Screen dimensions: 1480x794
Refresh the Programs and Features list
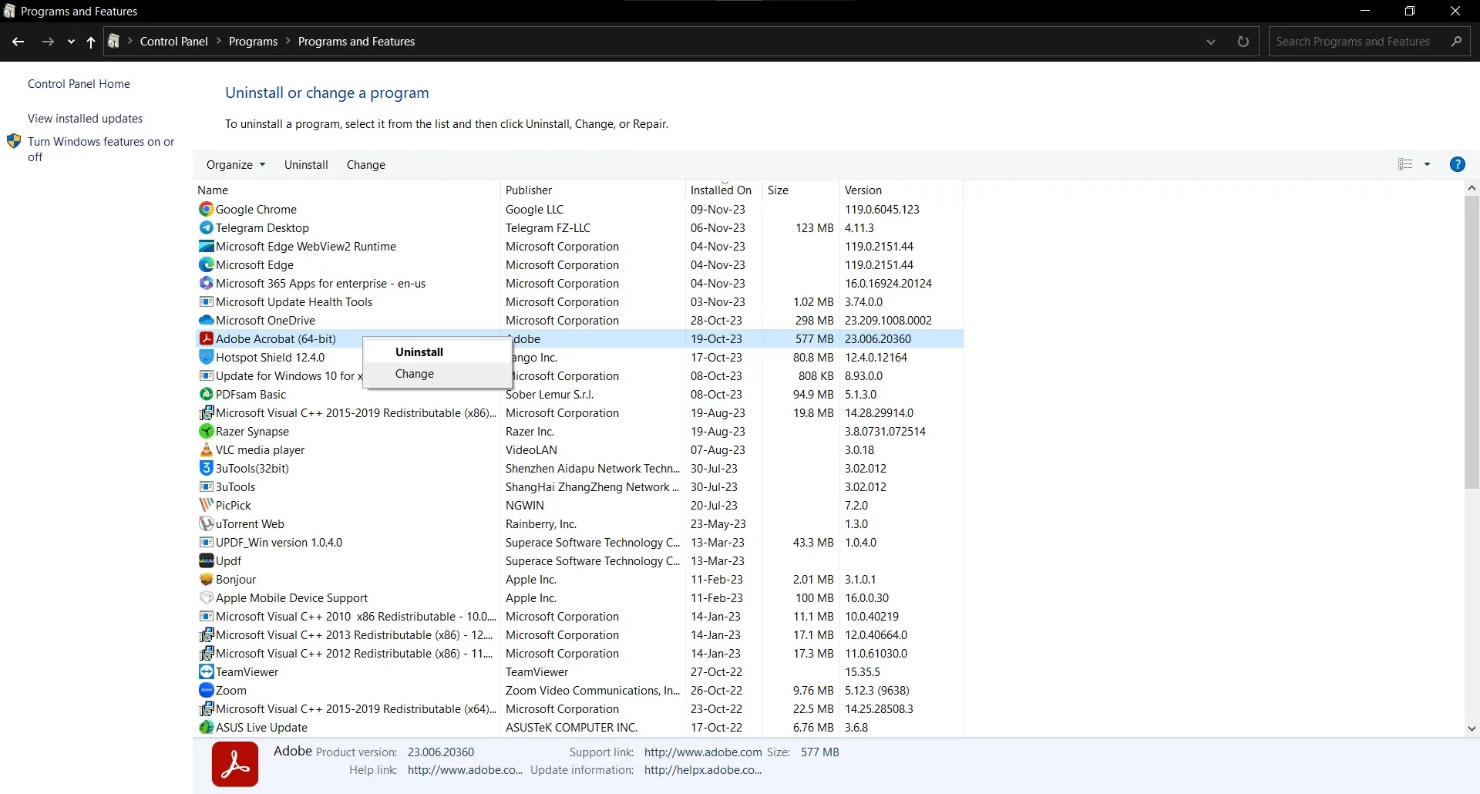click(x=1243, y=42)
